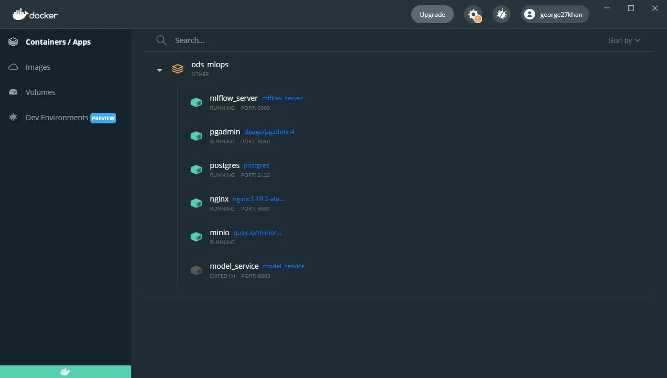
Task: Click the minio container icon
Action: (x=196, y=237)
